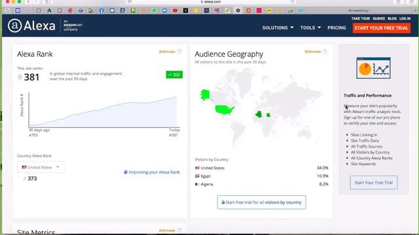
Task: Click Log In in header
Action: pyautogui.click(x=405, y=18)
